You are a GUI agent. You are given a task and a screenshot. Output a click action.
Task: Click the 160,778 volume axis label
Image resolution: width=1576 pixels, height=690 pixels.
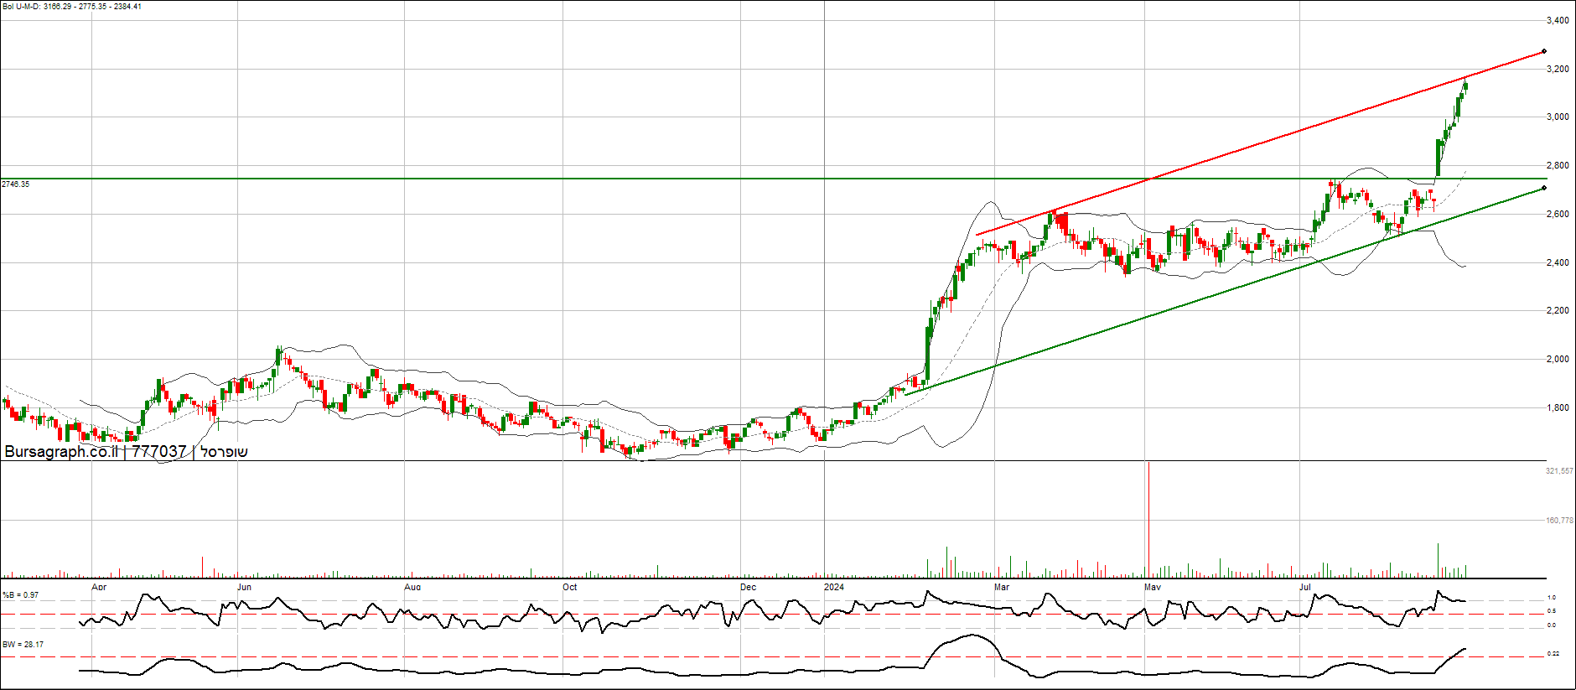[1559, 521]
